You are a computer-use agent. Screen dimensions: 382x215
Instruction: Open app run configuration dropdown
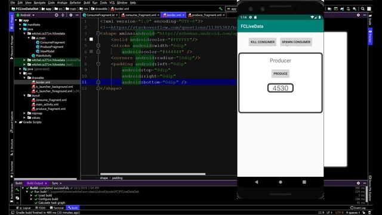pyautogui.click(x=232, y=9)
